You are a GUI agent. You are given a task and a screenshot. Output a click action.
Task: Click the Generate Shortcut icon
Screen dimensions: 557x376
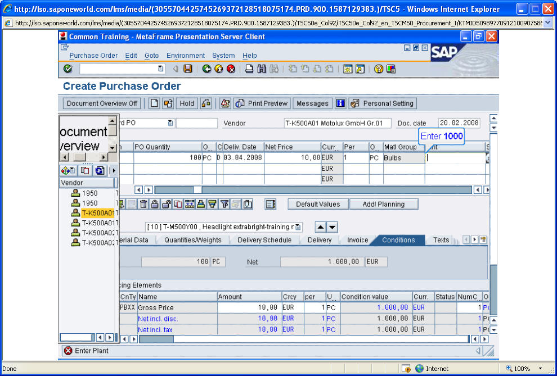coord(360,69)
